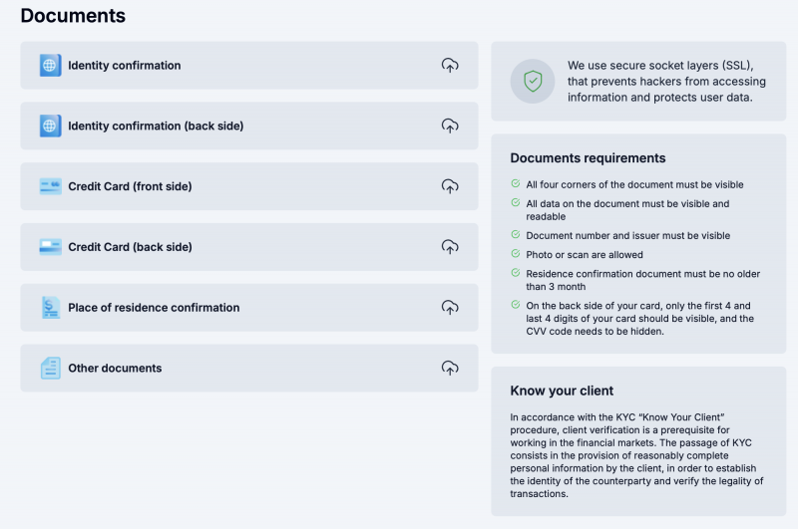Screen dimensions: 798x529
Task: Select the Place of residence confirmation label
Action: 154,308
